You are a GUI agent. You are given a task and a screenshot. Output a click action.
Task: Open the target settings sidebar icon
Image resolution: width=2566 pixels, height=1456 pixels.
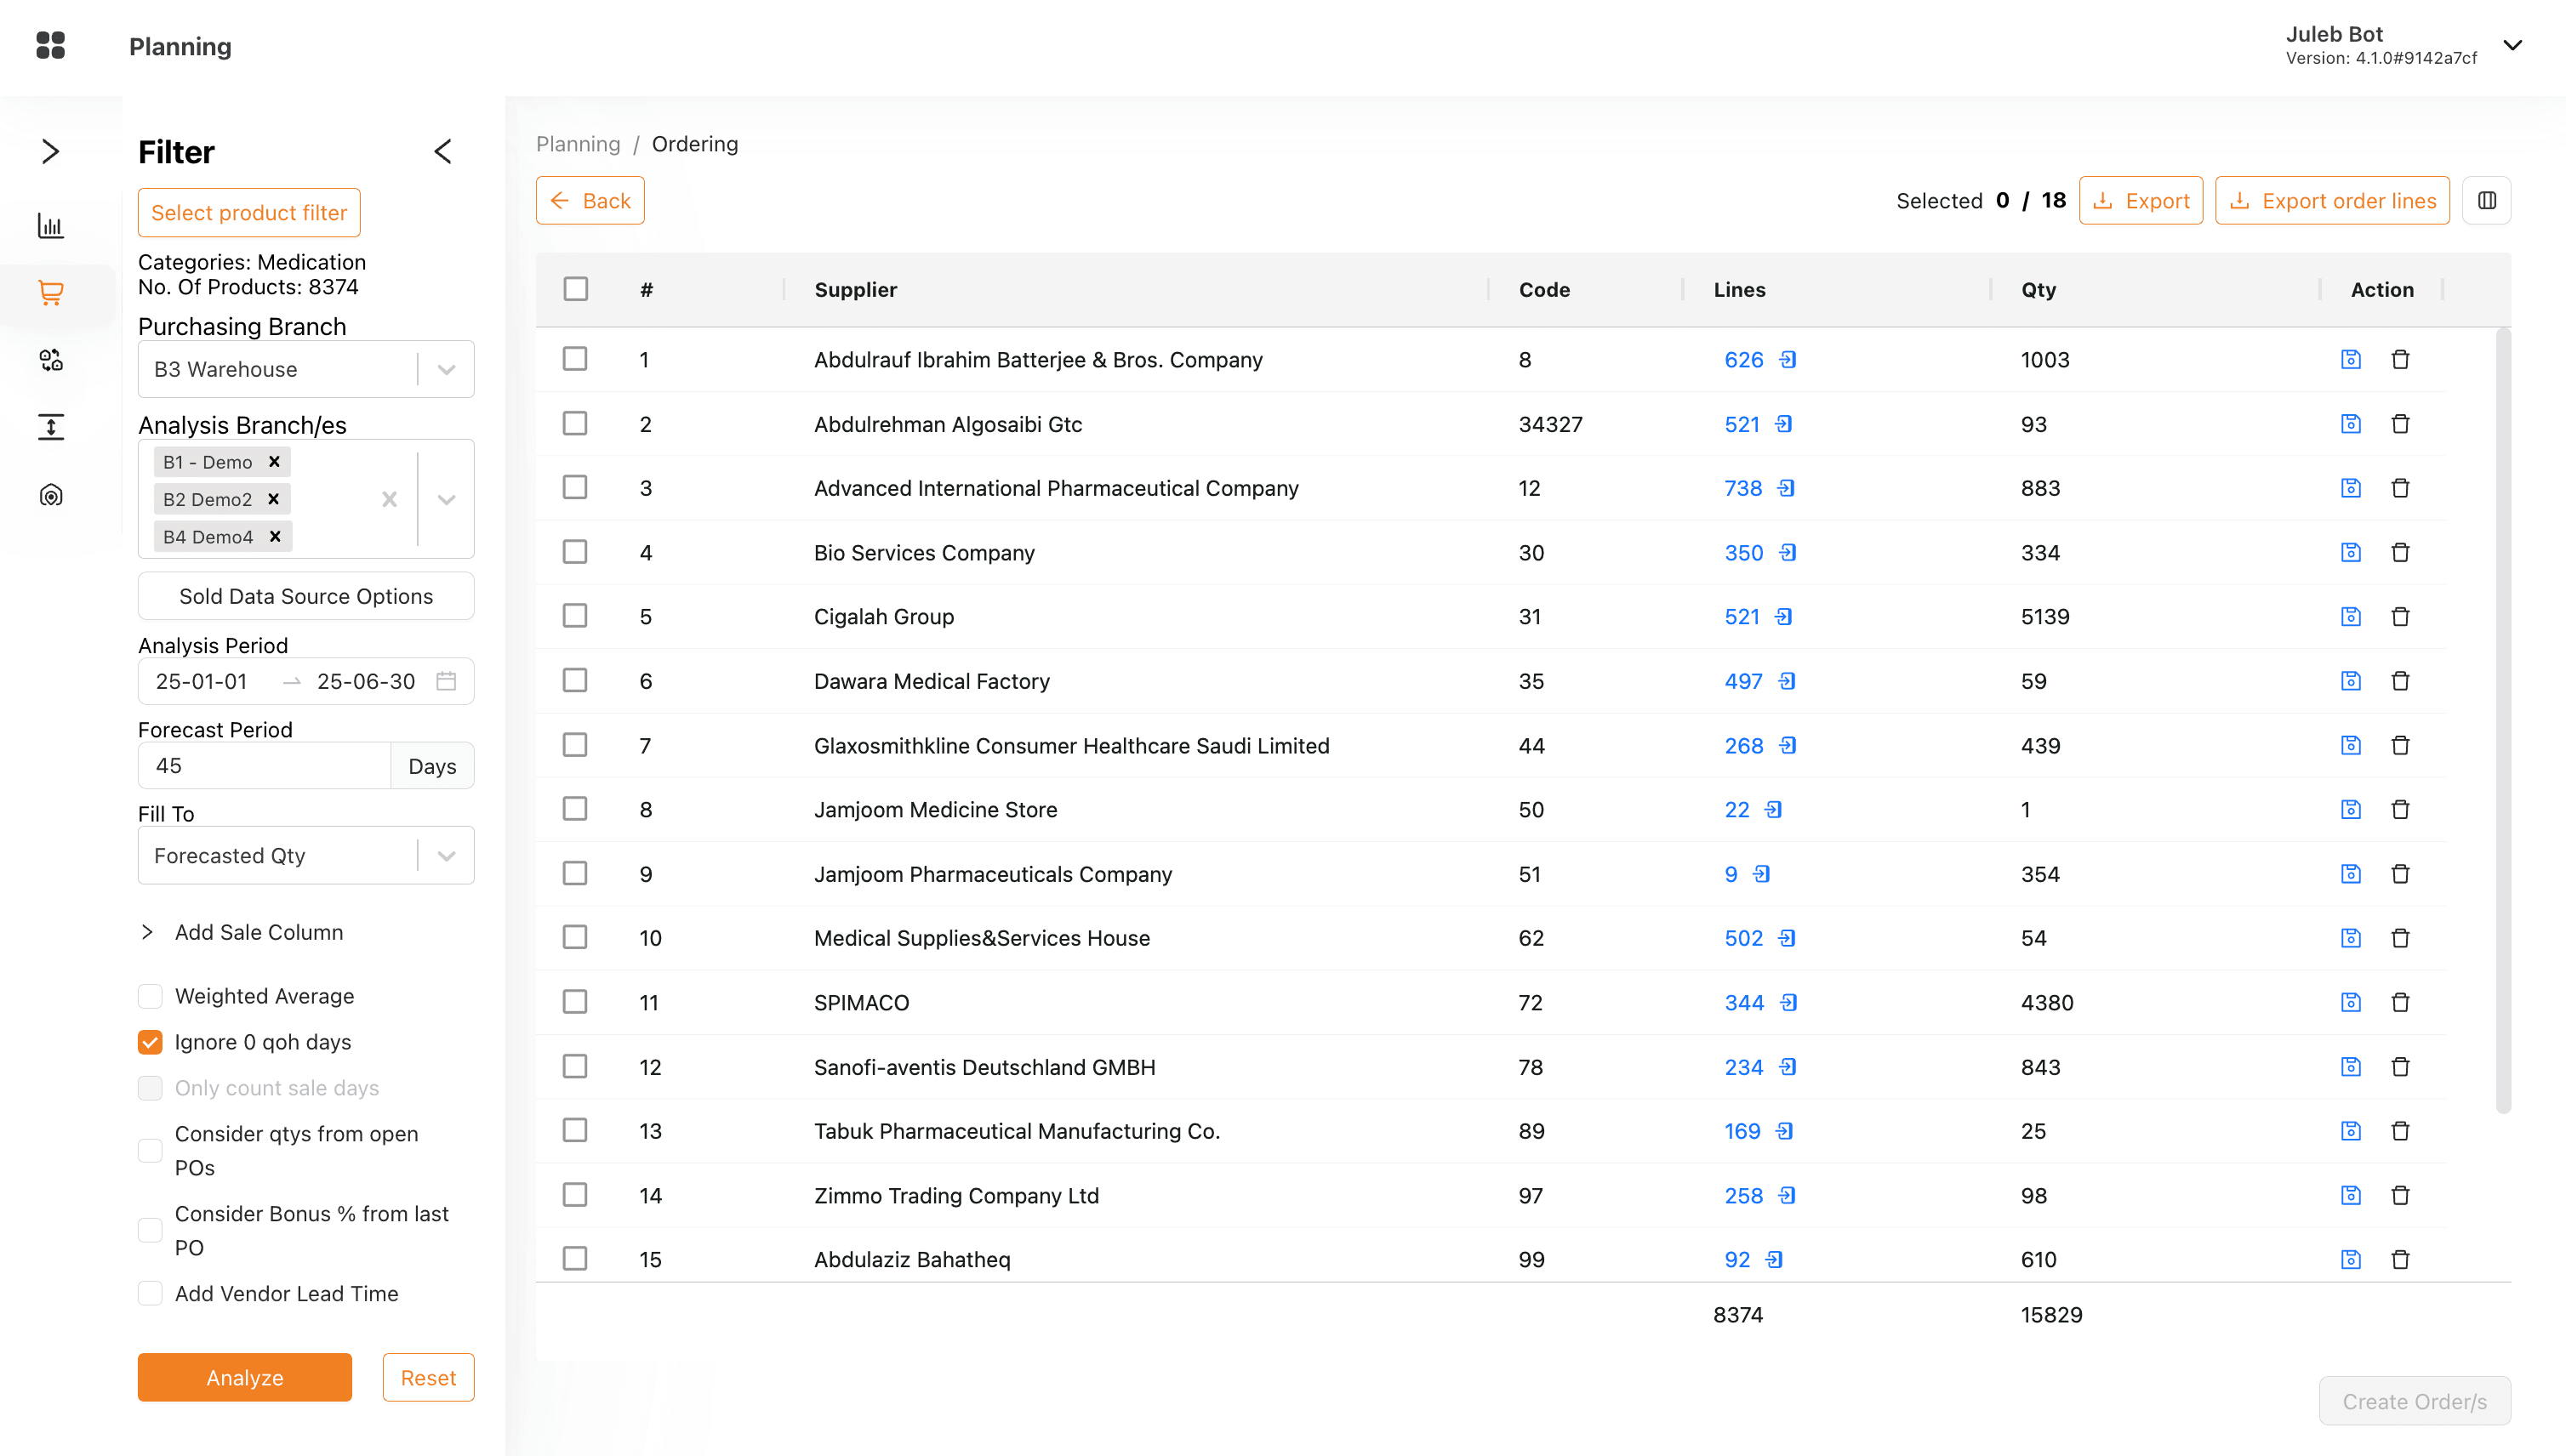[x=50, y=495]
